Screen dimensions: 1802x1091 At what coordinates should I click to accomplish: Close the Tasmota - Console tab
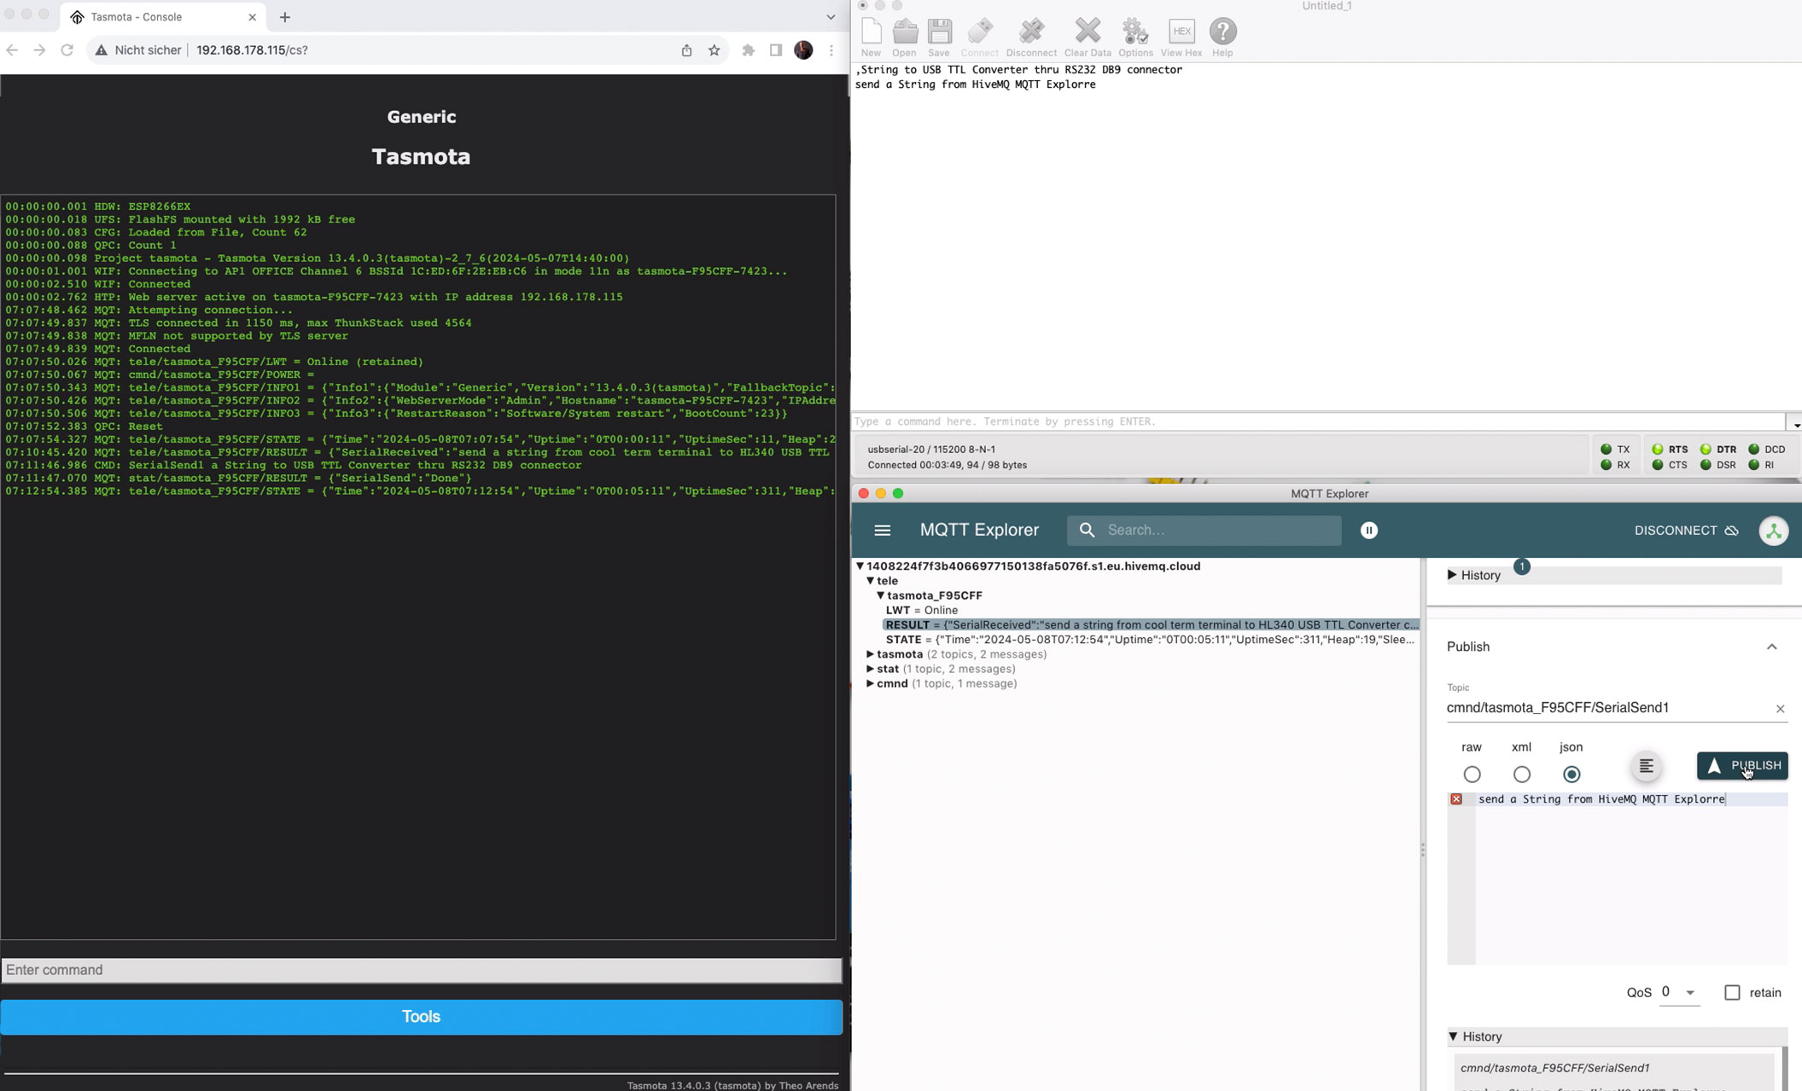(x=252, y=17)
